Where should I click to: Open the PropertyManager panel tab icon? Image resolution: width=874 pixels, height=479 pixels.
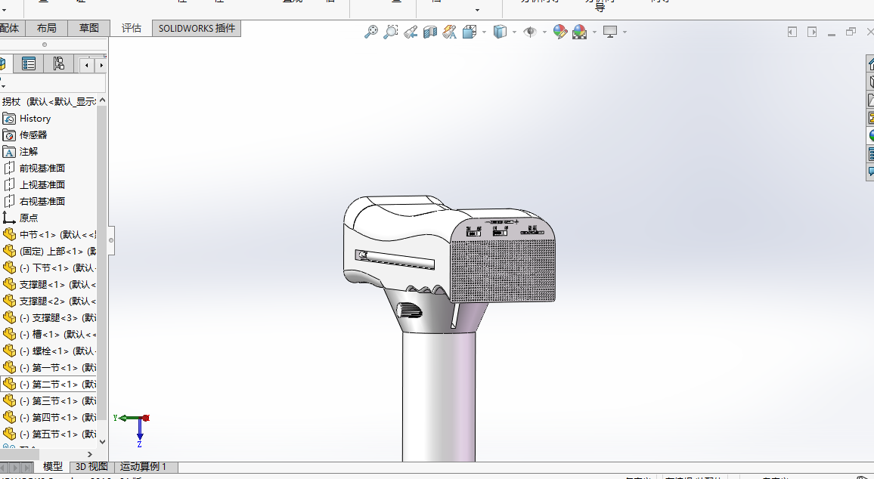[x=29, y=64]
